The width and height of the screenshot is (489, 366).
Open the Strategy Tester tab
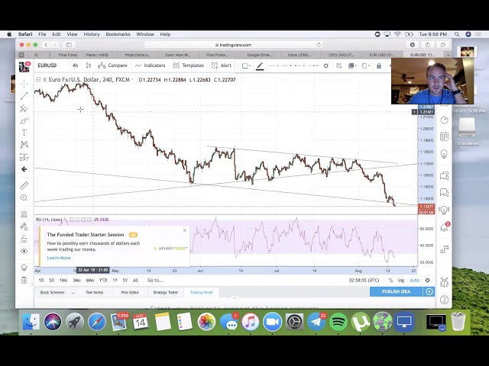[165, 292]
